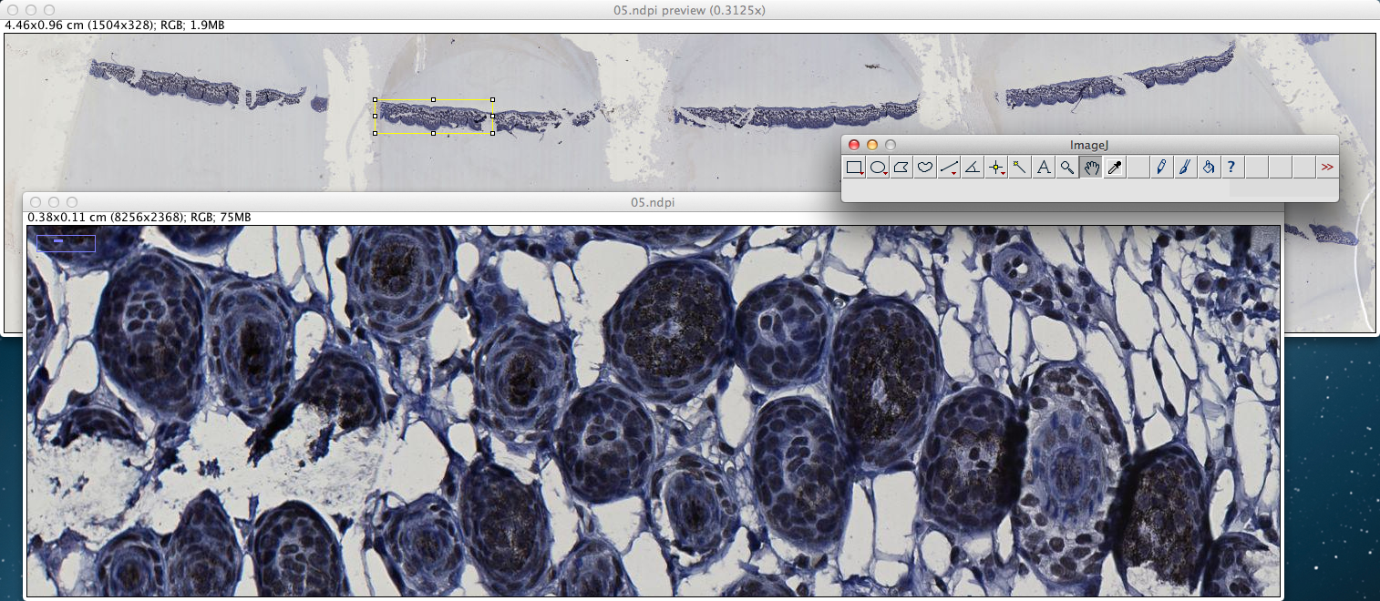1380x601 pixels.
Task: Open the More Tools double-arrow menu
Action: click(1327, 167)
